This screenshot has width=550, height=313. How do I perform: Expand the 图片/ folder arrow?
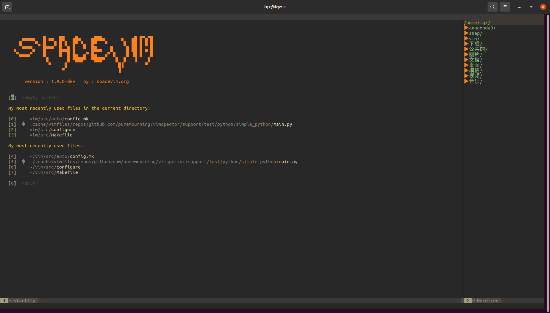(x=466, y=54)
